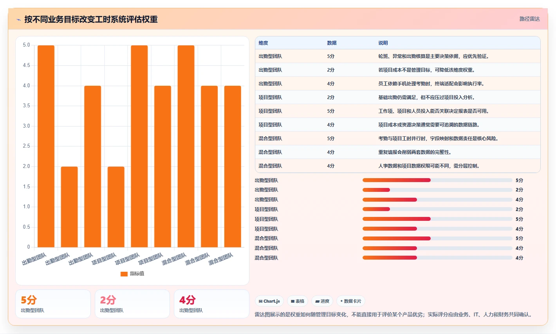
Task: Click the 混合型团队 cell in the 考勤与项目工时 row
Action: tap(270, 139)
